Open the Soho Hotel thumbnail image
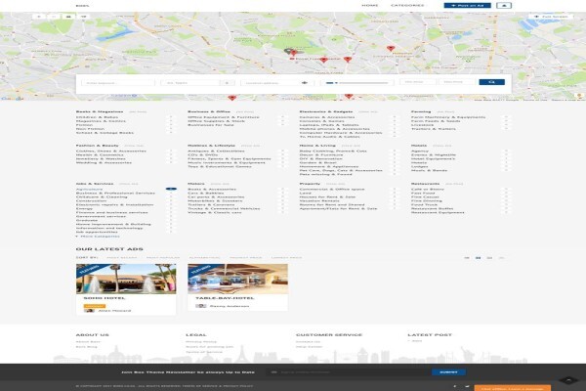The width and height of the screenshot is (586, 391). click(126, 279)
